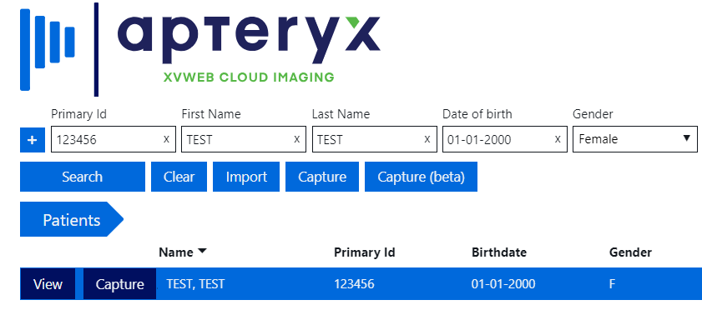
Task: View the TEST, TEST patient record
Action: [x=48, y=284]
